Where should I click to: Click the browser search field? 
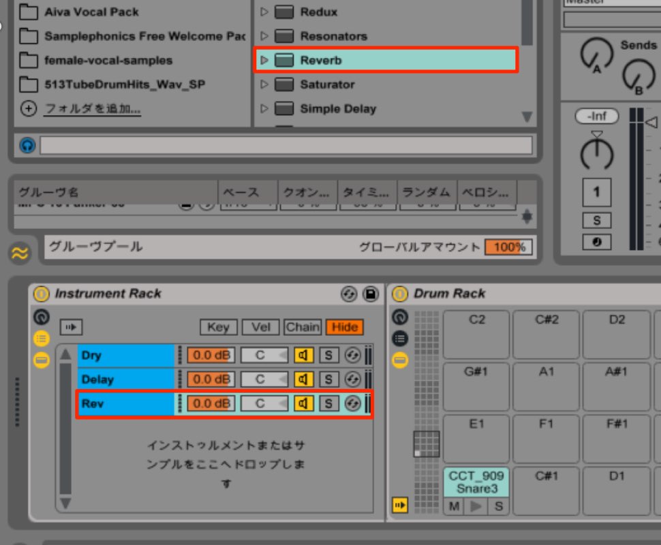[286, 146]
